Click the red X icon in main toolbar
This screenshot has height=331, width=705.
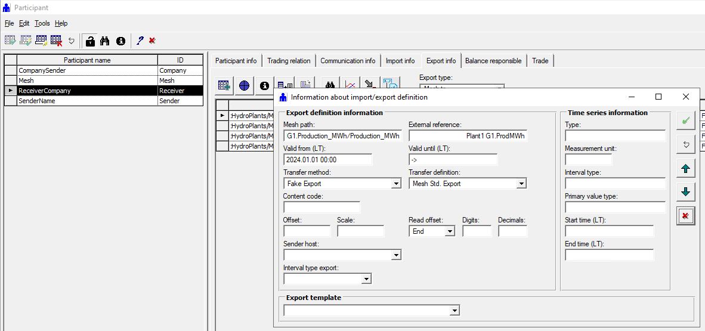click(153, 41)
